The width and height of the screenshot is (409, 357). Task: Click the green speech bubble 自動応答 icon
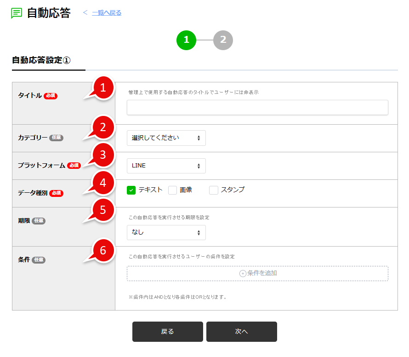16,13
